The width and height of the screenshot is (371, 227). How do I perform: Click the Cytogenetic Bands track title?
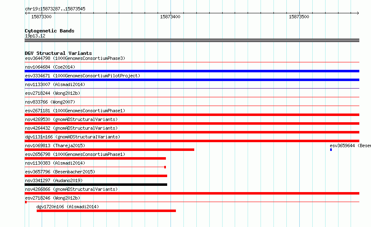(50, 31)
